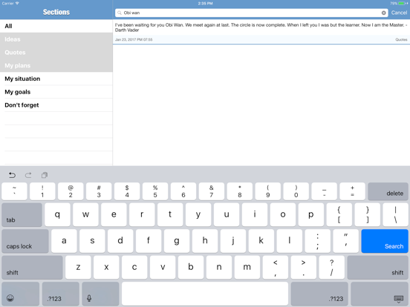Image resolution: width=410 pixels, height=307 pixels.
Task: Tap the undo arrow above keyboard
Action: pos(12,175)
